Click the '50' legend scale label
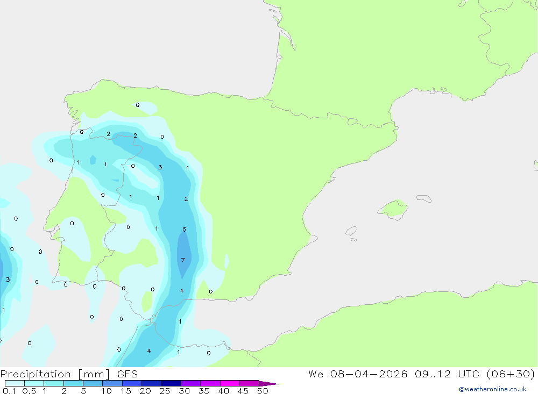Screen dimensions: 538x394 [x=263, y=391]
